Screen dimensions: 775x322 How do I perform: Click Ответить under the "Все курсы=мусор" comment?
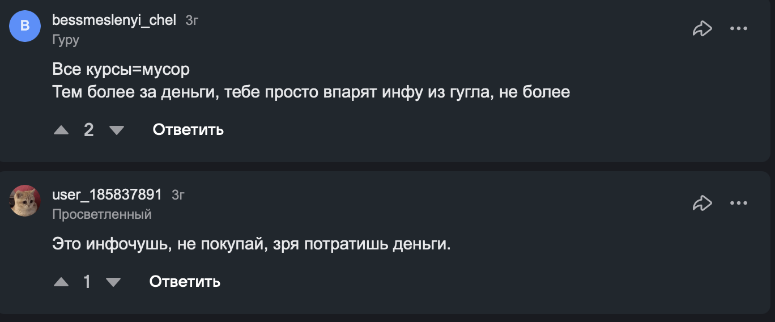coord(188,130)
